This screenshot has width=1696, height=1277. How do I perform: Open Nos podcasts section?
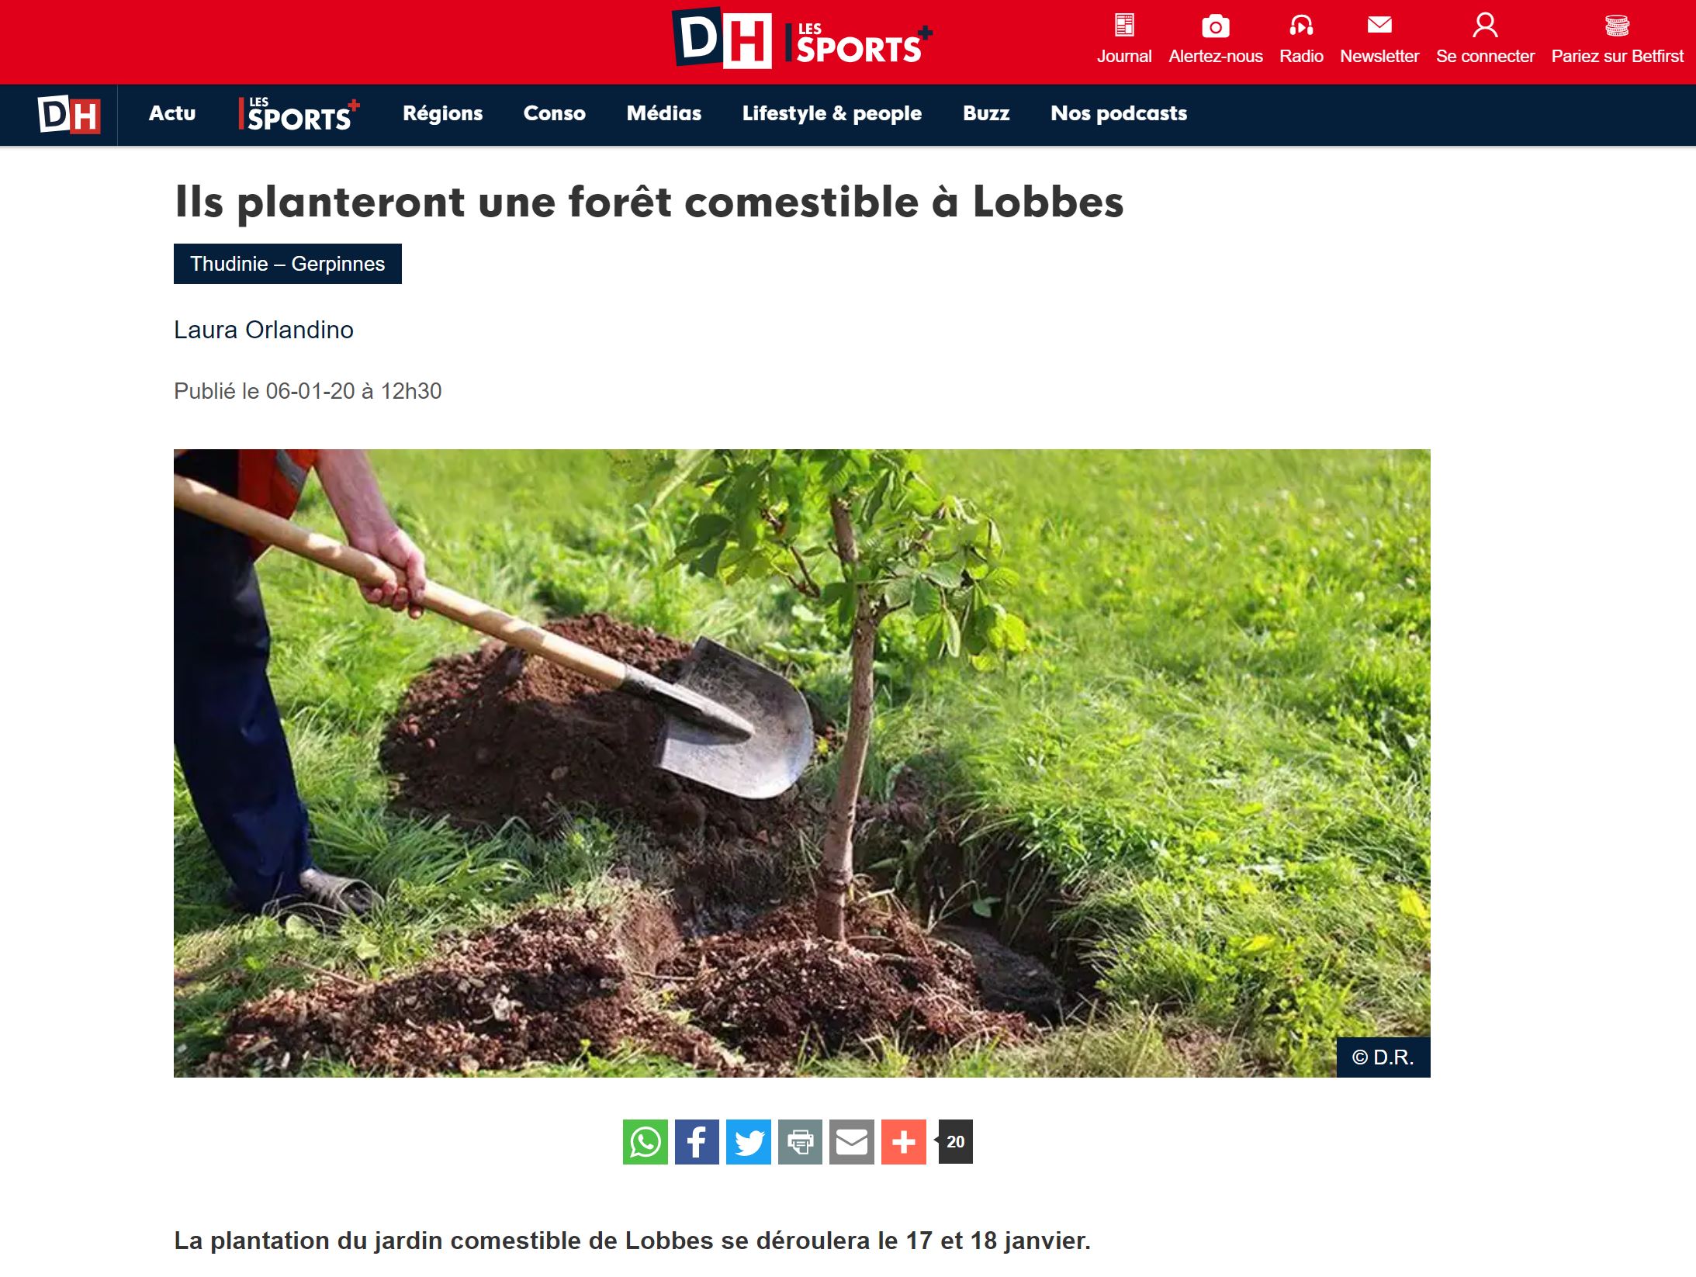pos(1119,113)
